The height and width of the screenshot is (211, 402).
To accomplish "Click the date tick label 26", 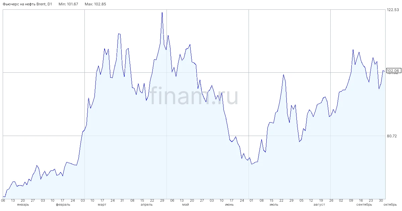I will tap(331, 200).
